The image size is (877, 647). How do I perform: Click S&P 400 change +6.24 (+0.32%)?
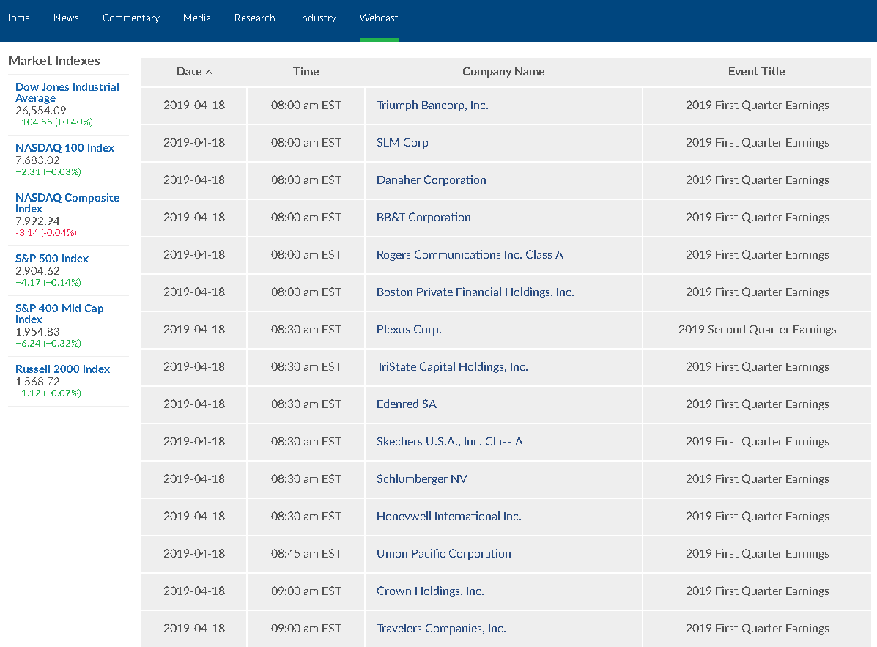click(x=48, y=344)
